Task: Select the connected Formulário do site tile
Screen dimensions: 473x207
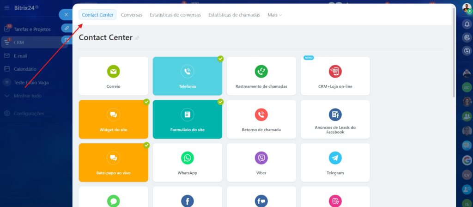Action: [187, 119]
